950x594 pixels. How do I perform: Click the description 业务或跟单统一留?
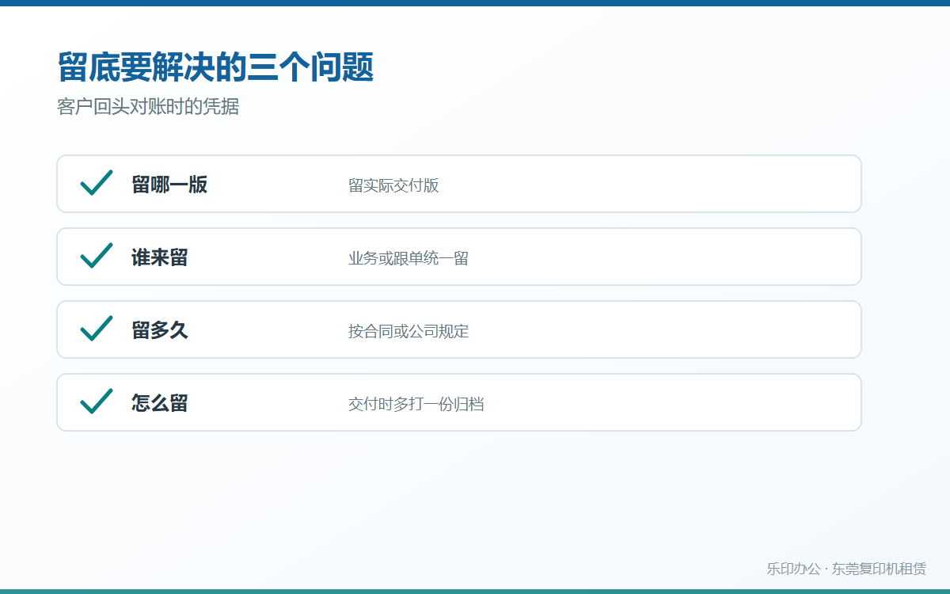[408, 258]
